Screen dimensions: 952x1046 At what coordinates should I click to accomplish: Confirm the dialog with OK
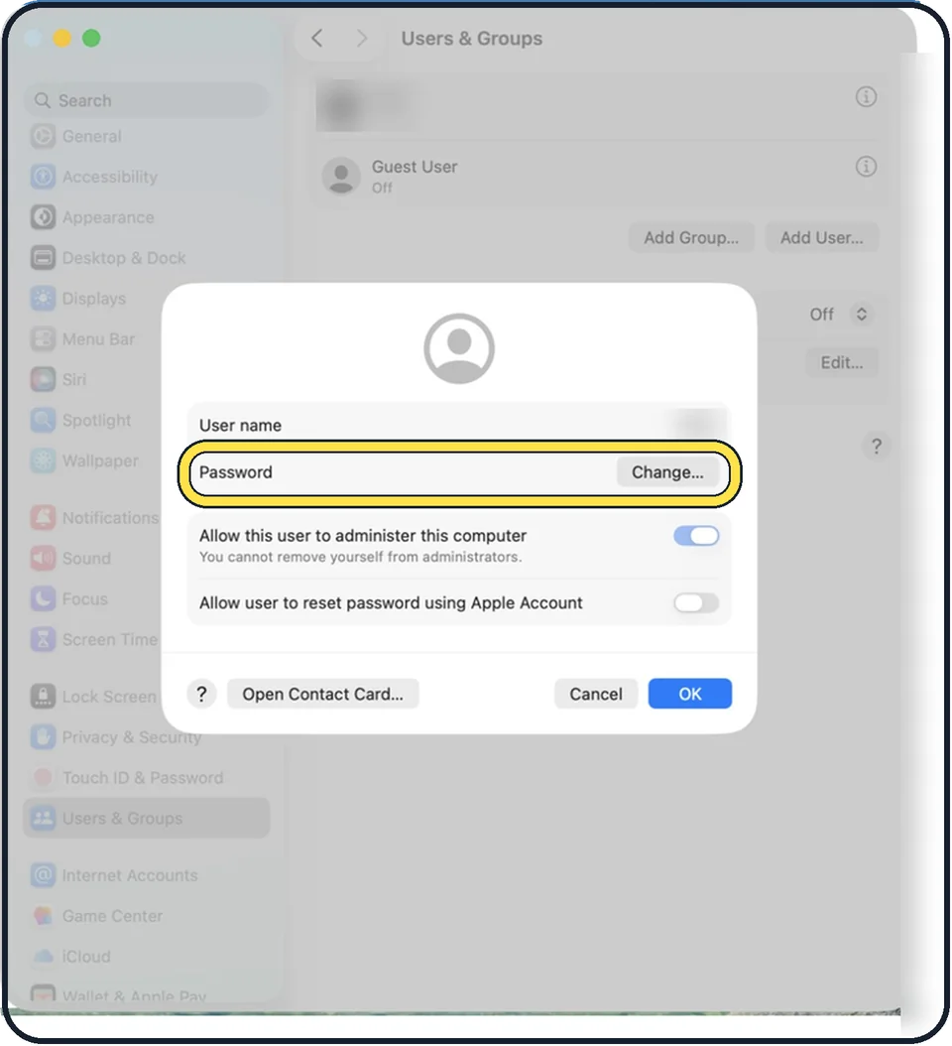[690, 695]
